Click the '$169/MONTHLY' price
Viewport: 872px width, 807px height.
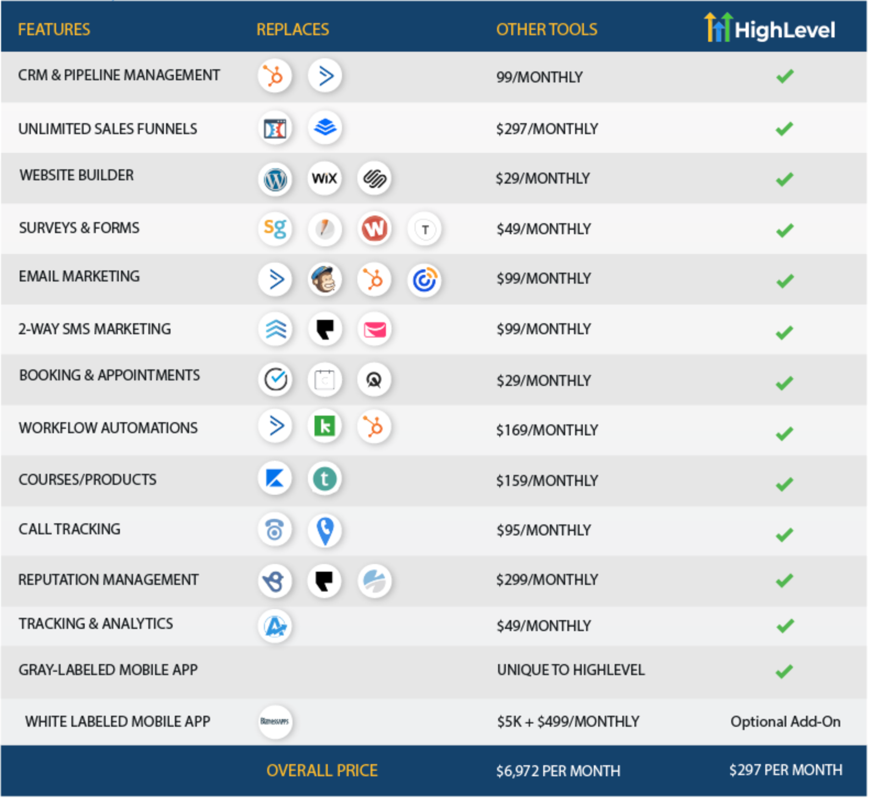click(547, 430)
